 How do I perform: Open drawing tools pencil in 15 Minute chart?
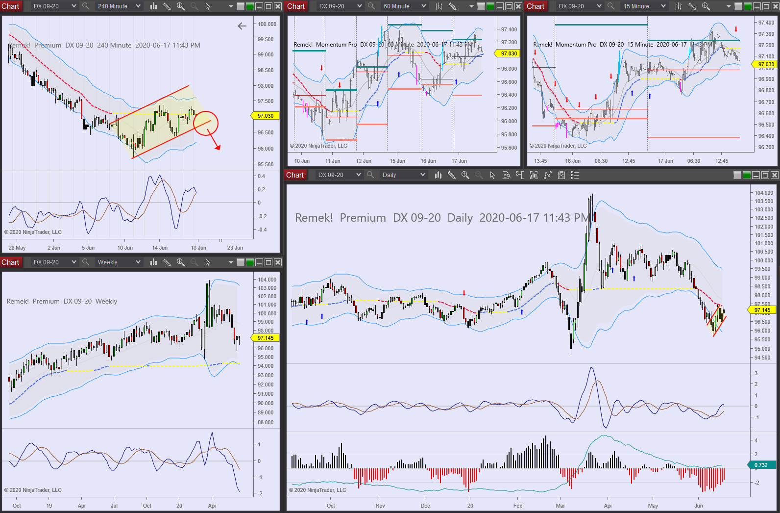pyautogui.click(x=692, y=6)
